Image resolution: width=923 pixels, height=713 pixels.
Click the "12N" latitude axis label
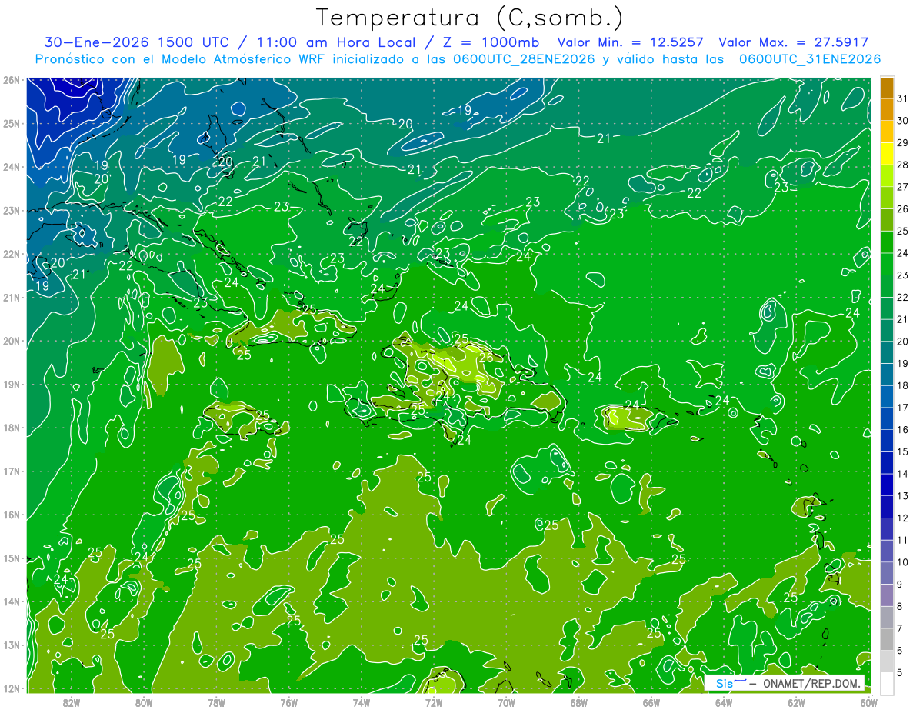12,688
